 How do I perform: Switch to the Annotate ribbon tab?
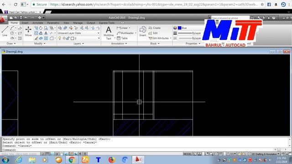[37, 23]
